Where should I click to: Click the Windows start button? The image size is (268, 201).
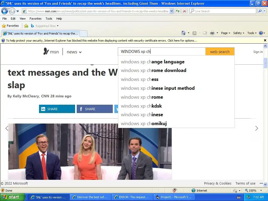pyautogui.click(x=13, y=197)
